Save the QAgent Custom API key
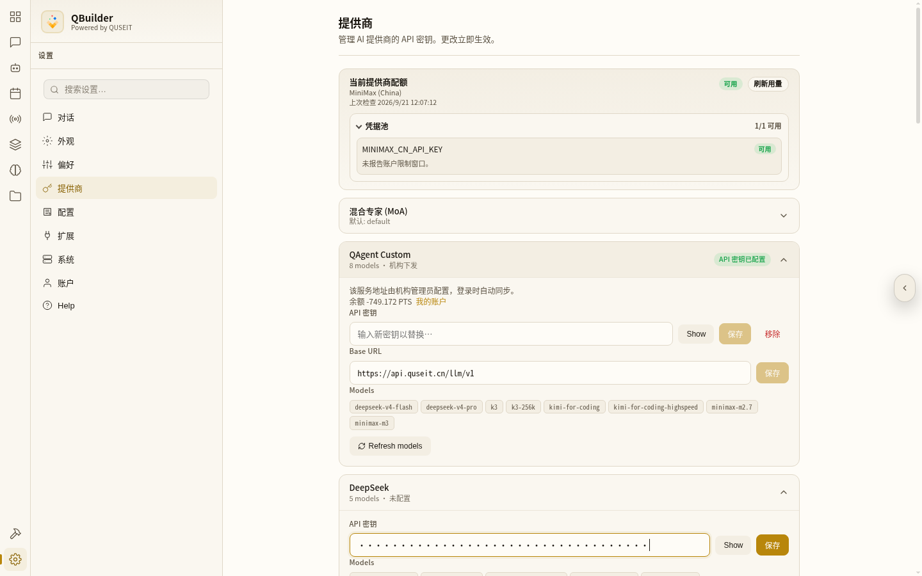The width and height of the screenshot is (922, 576). pyautogui.click(x=735, y=334)
